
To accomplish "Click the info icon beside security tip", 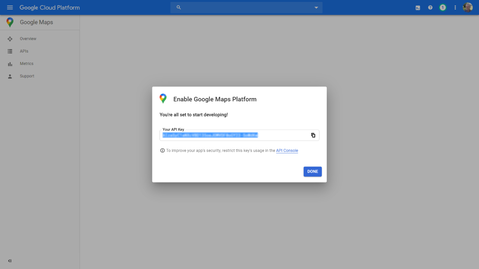I will pyautogui.click(x=162, y=151).
